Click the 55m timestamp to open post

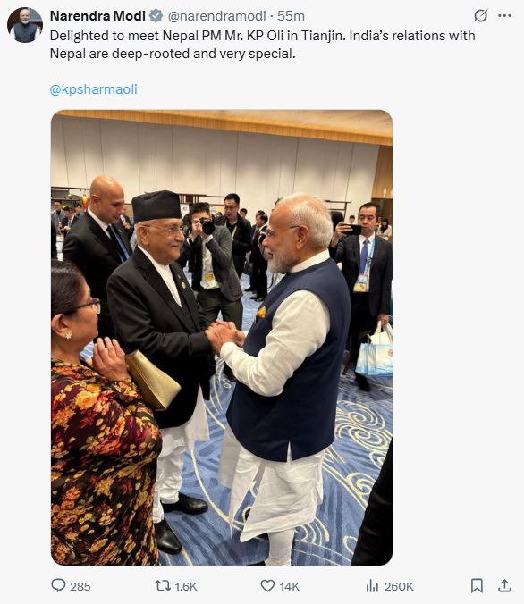click(x=291, y=16)
